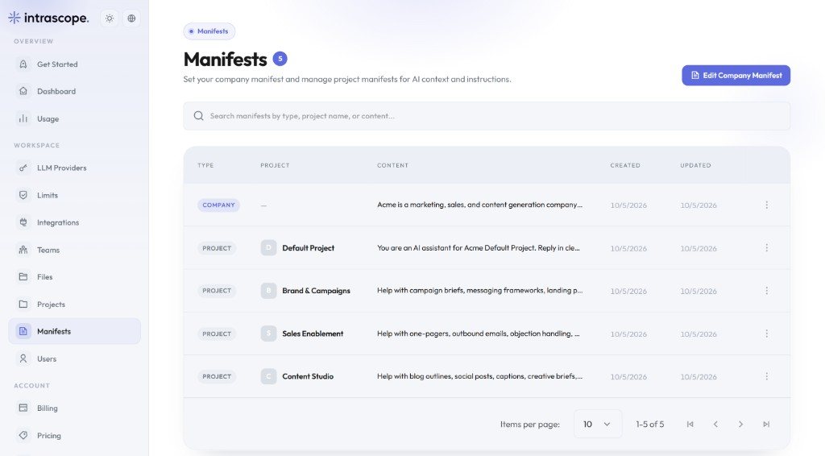Open the Pricing sidebar label
This screenshot has width=825, height=456.
click(x=49, y=436)
